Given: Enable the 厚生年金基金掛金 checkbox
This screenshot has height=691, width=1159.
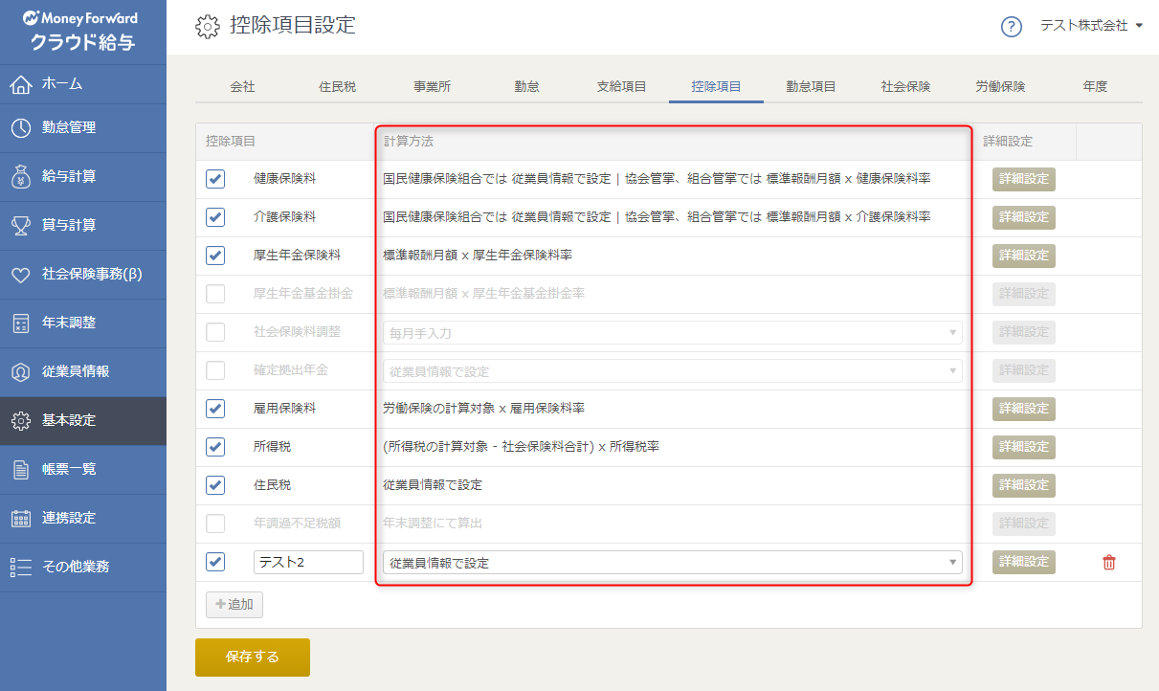Looking at the screenshot, I should [x=215, y=294].
